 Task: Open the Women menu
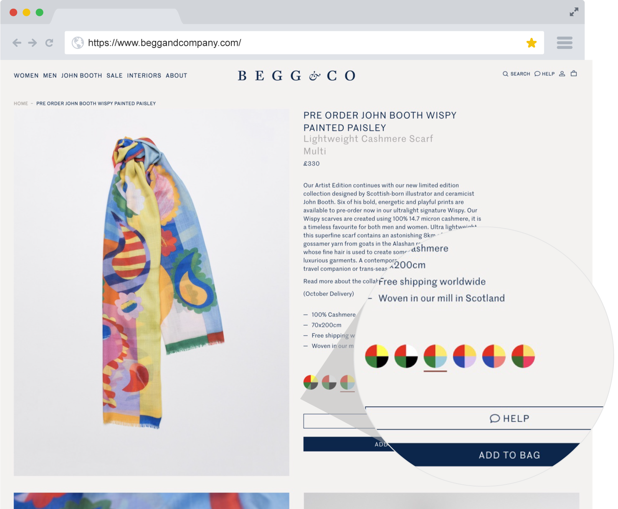pyautogui.click(x=26, y=76)
